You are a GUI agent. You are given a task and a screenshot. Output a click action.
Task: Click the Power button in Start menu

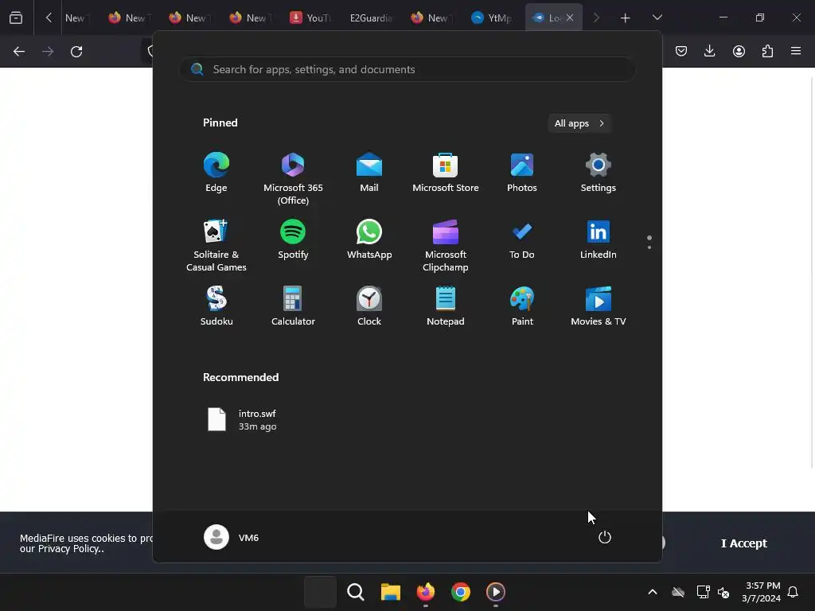coord(605,537)
